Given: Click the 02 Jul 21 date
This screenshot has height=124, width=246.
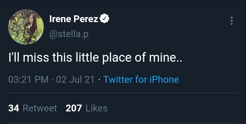Looking at the screenshot, I should point(75,79).
